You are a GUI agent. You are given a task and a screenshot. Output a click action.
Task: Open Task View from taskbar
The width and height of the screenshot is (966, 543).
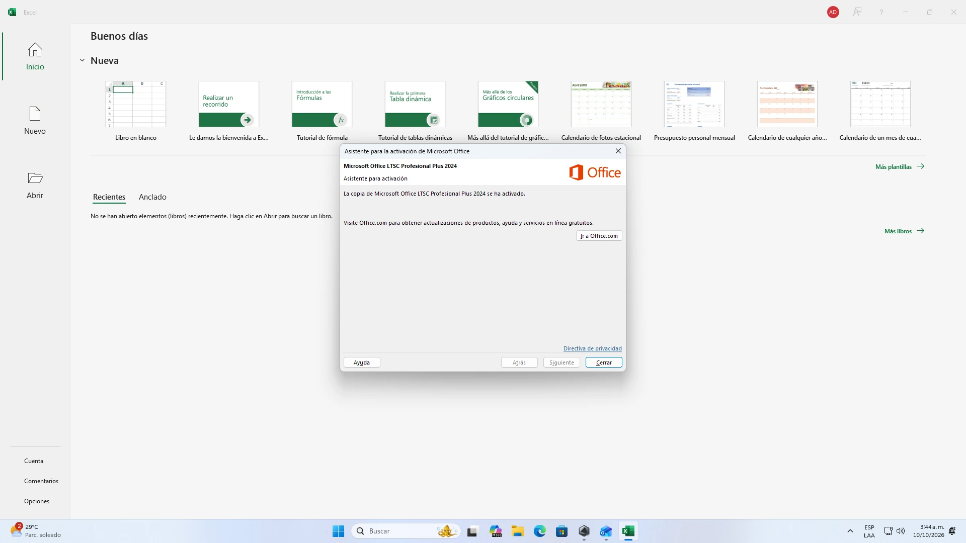[472, 531]
